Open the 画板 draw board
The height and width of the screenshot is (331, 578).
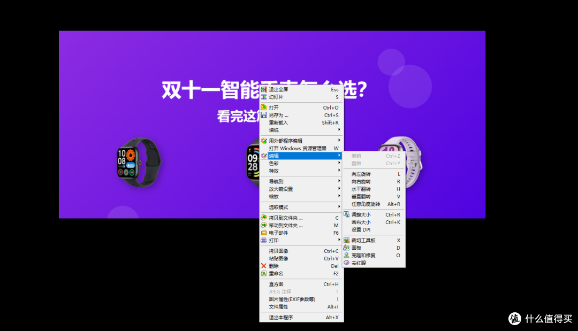pos(374,248)
